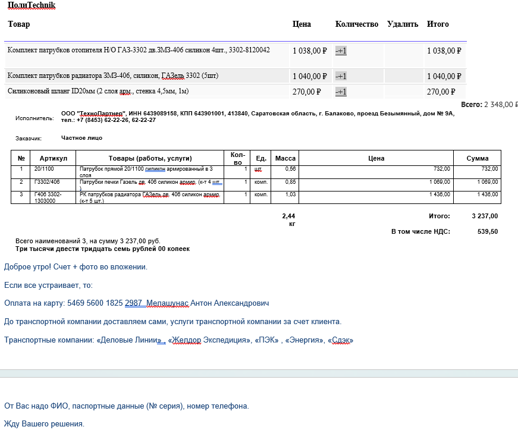Change quantity for heater hoses kit 3302-8120042
Screen dimensions: 518x430
[341, 51]
